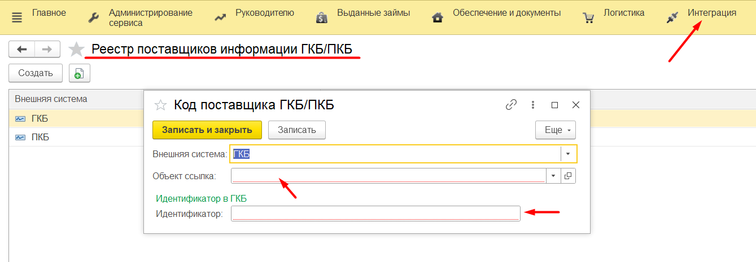The image size is (756, 262).
Task: Open the Главное section
Action: [49, 12]
